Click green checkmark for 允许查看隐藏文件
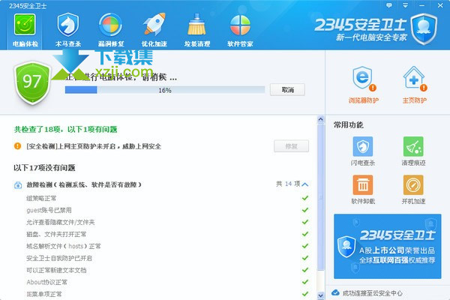Screen dimensions: 450x300 pos(305,222)
